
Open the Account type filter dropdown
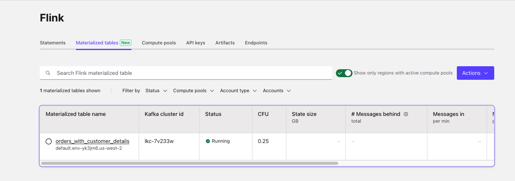point(238,91)
